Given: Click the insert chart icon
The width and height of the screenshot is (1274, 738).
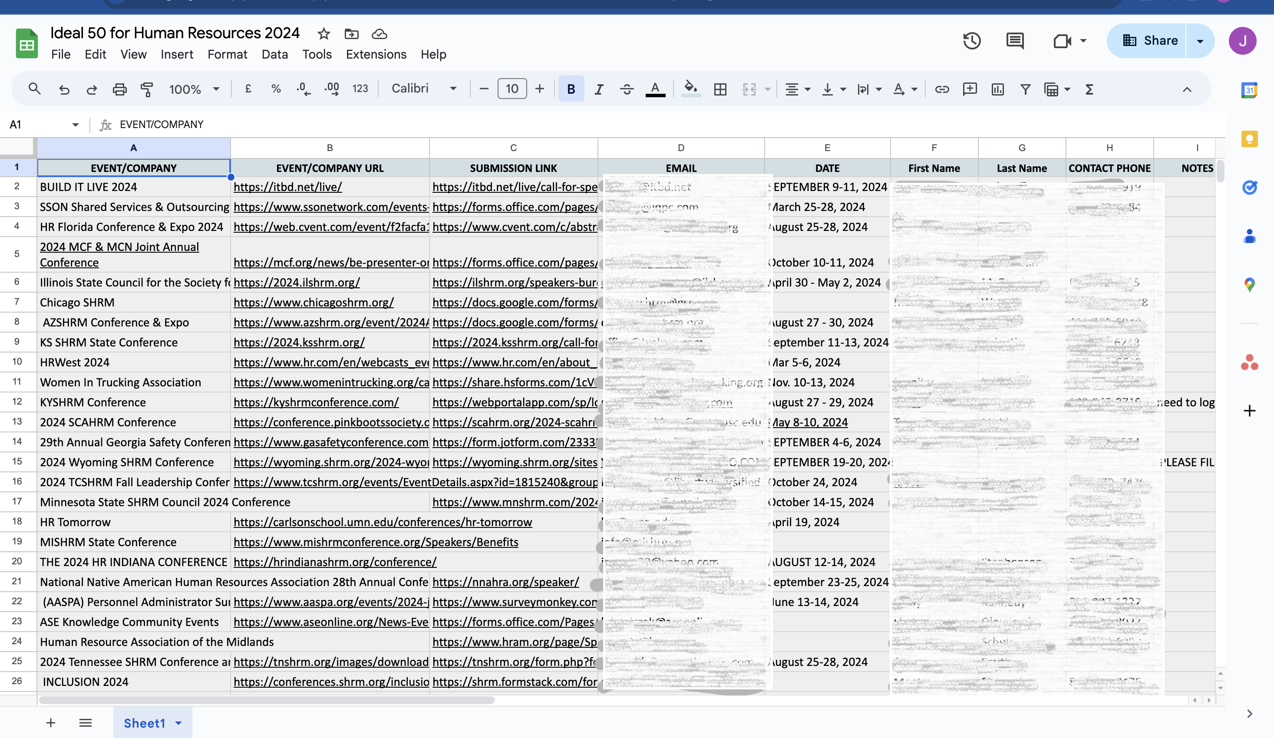Looking at the screenshot, I should point(997,89).
